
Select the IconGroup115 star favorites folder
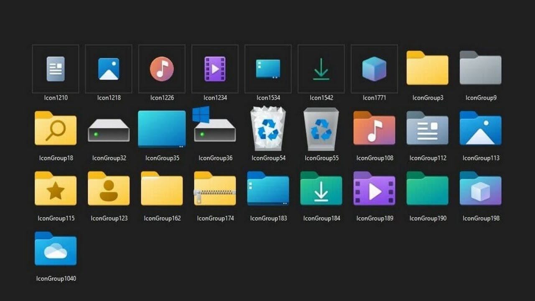(56, 188)
